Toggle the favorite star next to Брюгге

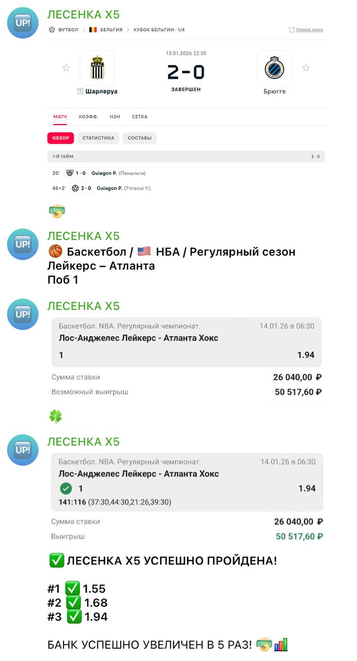coord(306,68)
